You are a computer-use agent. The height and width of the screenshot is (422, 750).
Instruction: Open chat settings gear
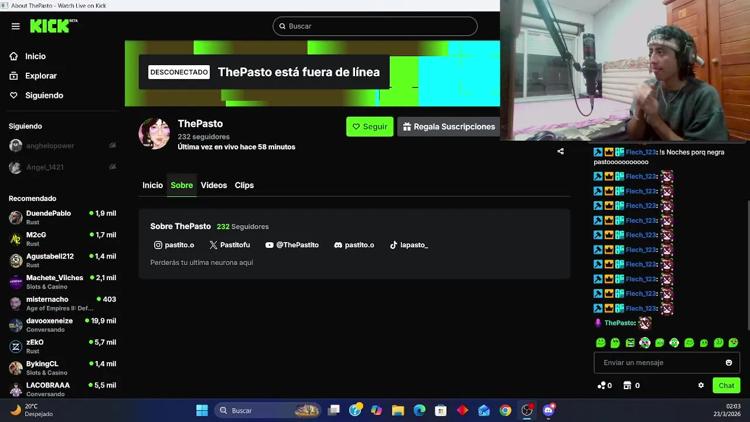click(701, 386)
